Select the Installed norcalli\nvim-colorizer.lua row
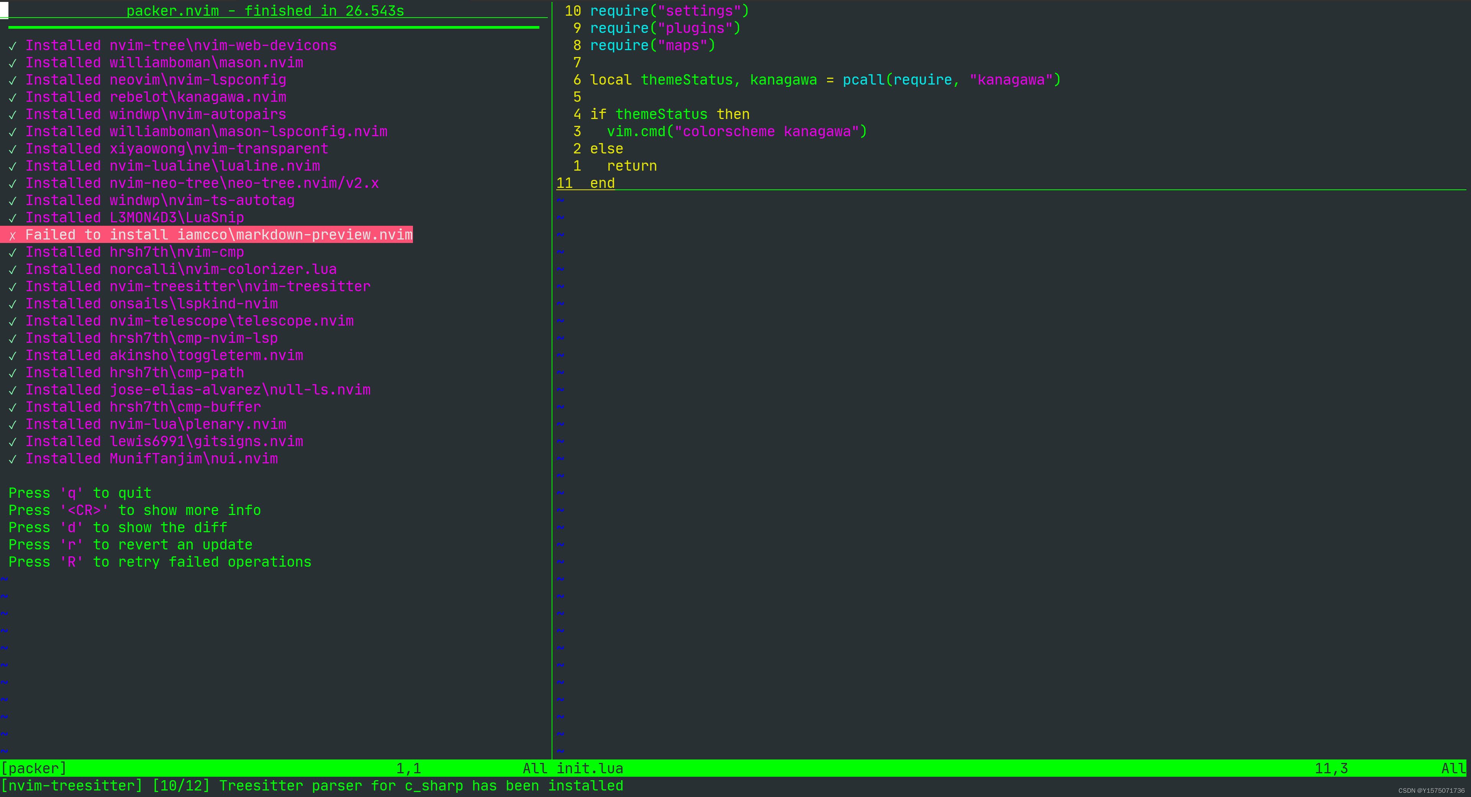Viewport: 1471px width, 797px height. click(x=172, y=269)
